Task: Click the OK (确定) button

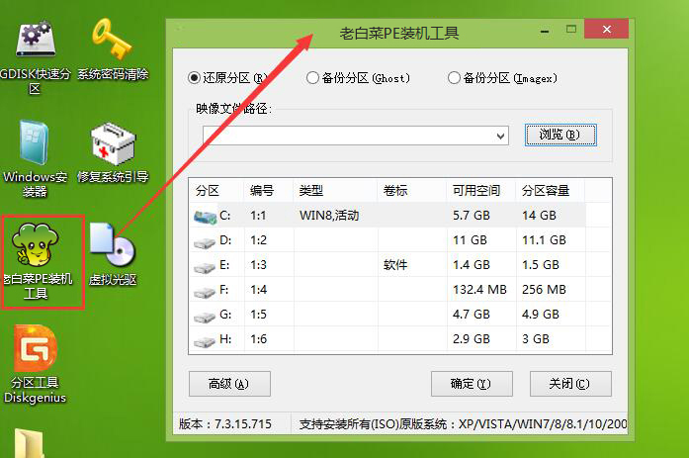Action: (472, 384)
